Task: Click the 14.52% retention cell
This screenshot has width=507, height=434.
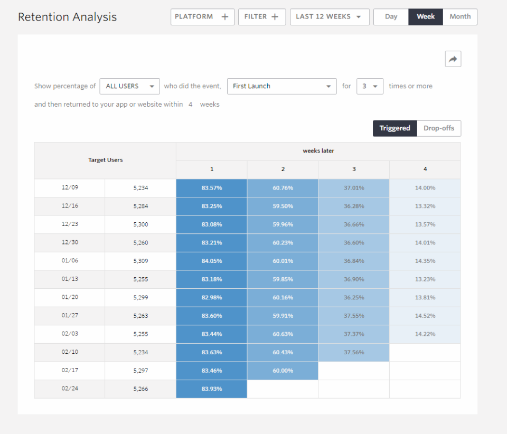Action: coord(425,316)
